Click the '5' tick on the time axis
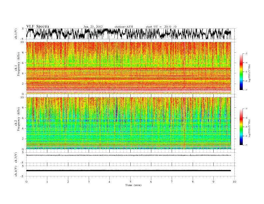 (130, 182)
